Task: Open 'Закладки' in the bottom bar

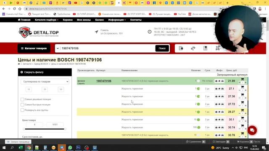Action: (221, 142)
